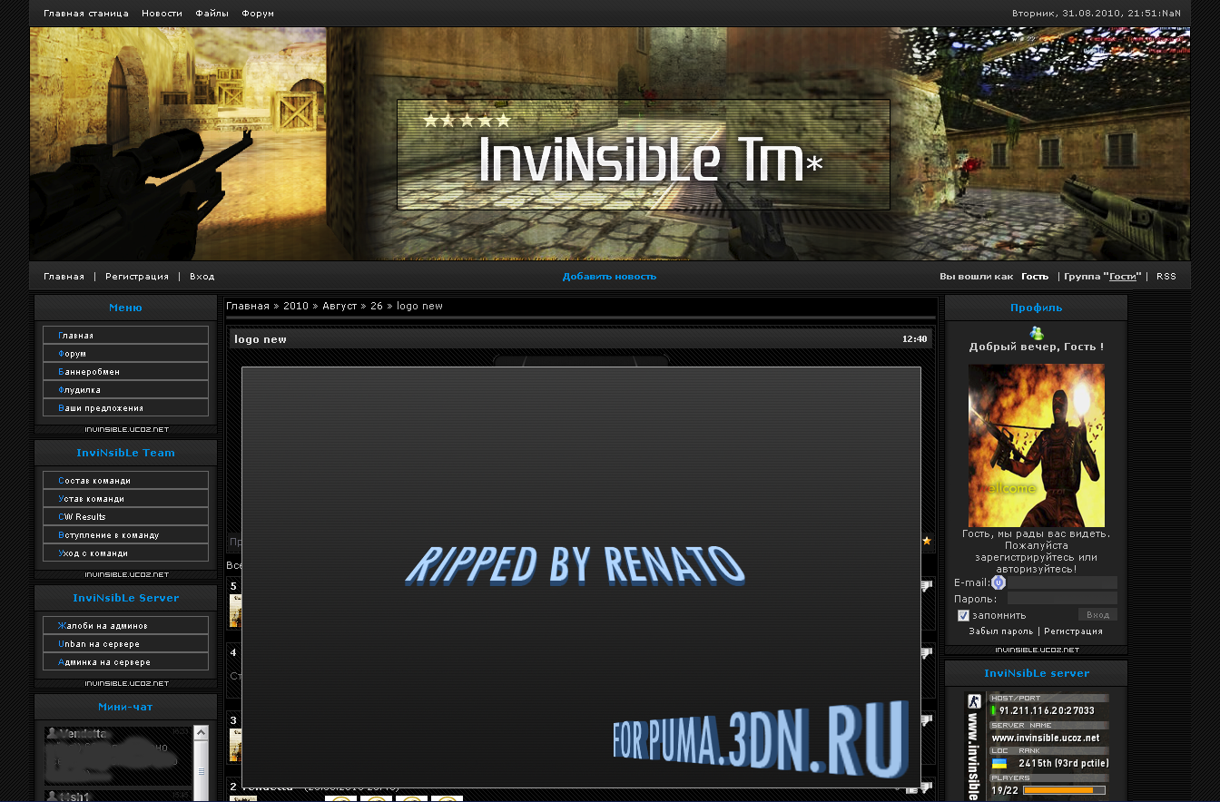The height and width of the screenshot is (802, 1220).
Task: Click the uID icon beside E-mail field
Action: tap(998, 582)
